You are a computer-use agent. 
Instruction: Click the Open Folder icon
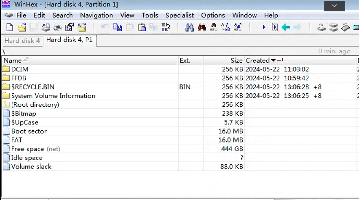click(x=82, y=27)
